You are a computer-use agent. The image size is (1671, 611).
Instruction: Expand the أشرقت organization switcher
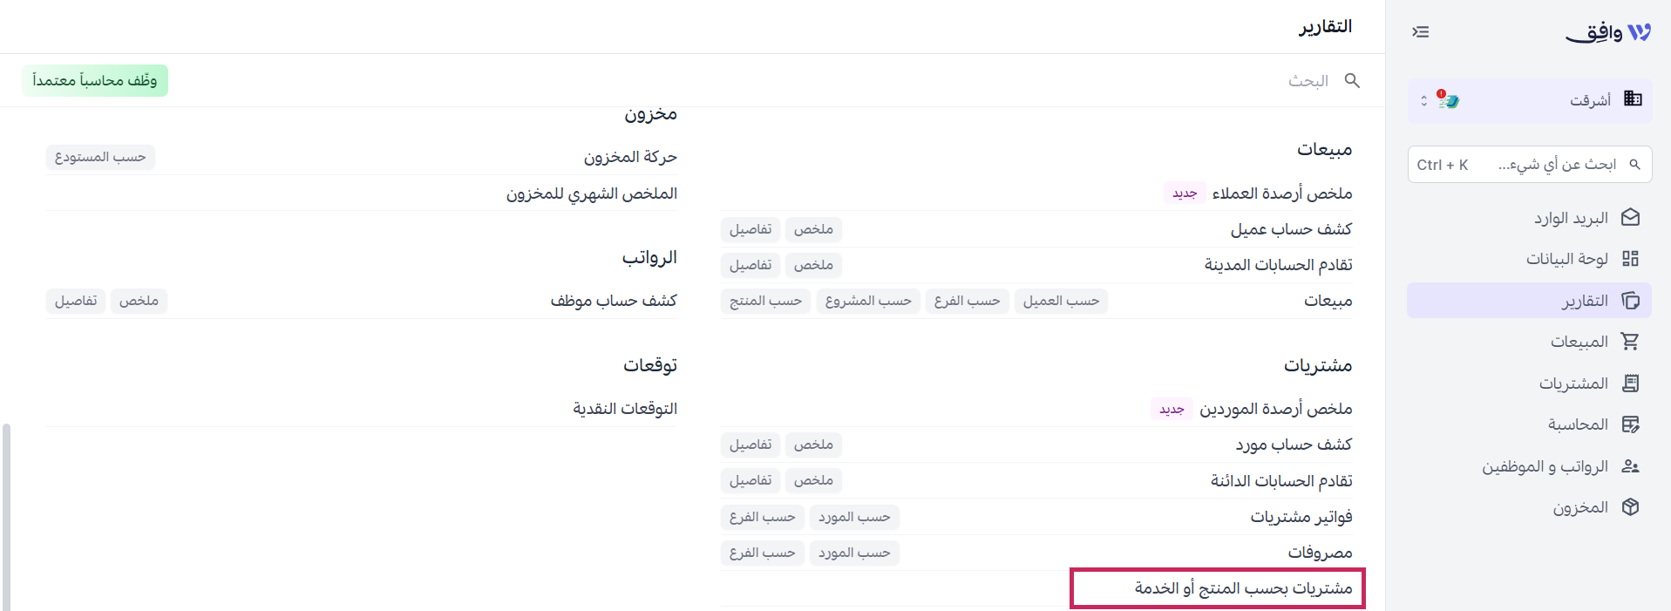point(1423,100)
